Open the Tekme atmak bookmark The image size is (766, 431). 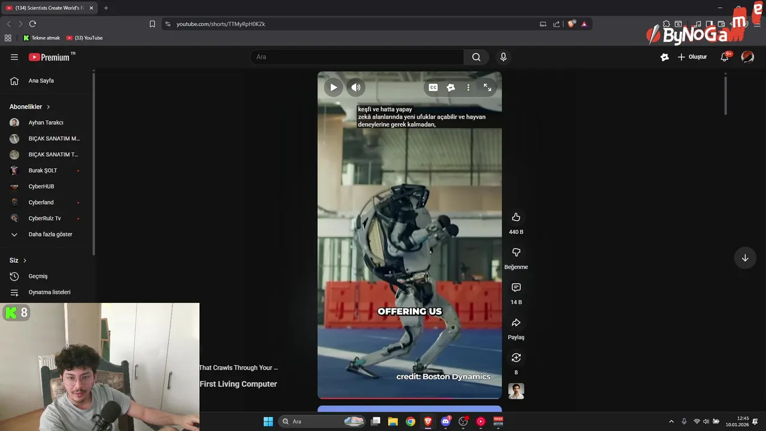(41, 38)
